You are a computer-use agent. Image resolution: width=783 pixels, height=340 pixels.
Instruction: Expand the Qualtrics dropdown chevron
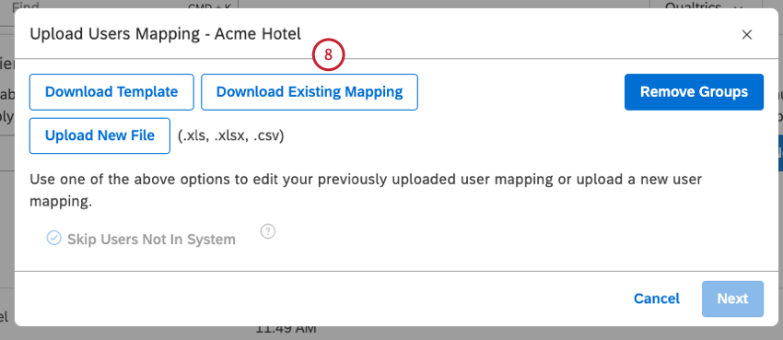point(737,7)
